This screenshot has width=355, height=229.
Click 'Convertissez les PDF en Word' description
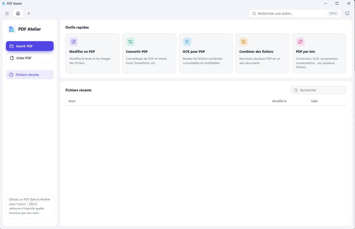[146, 61]
